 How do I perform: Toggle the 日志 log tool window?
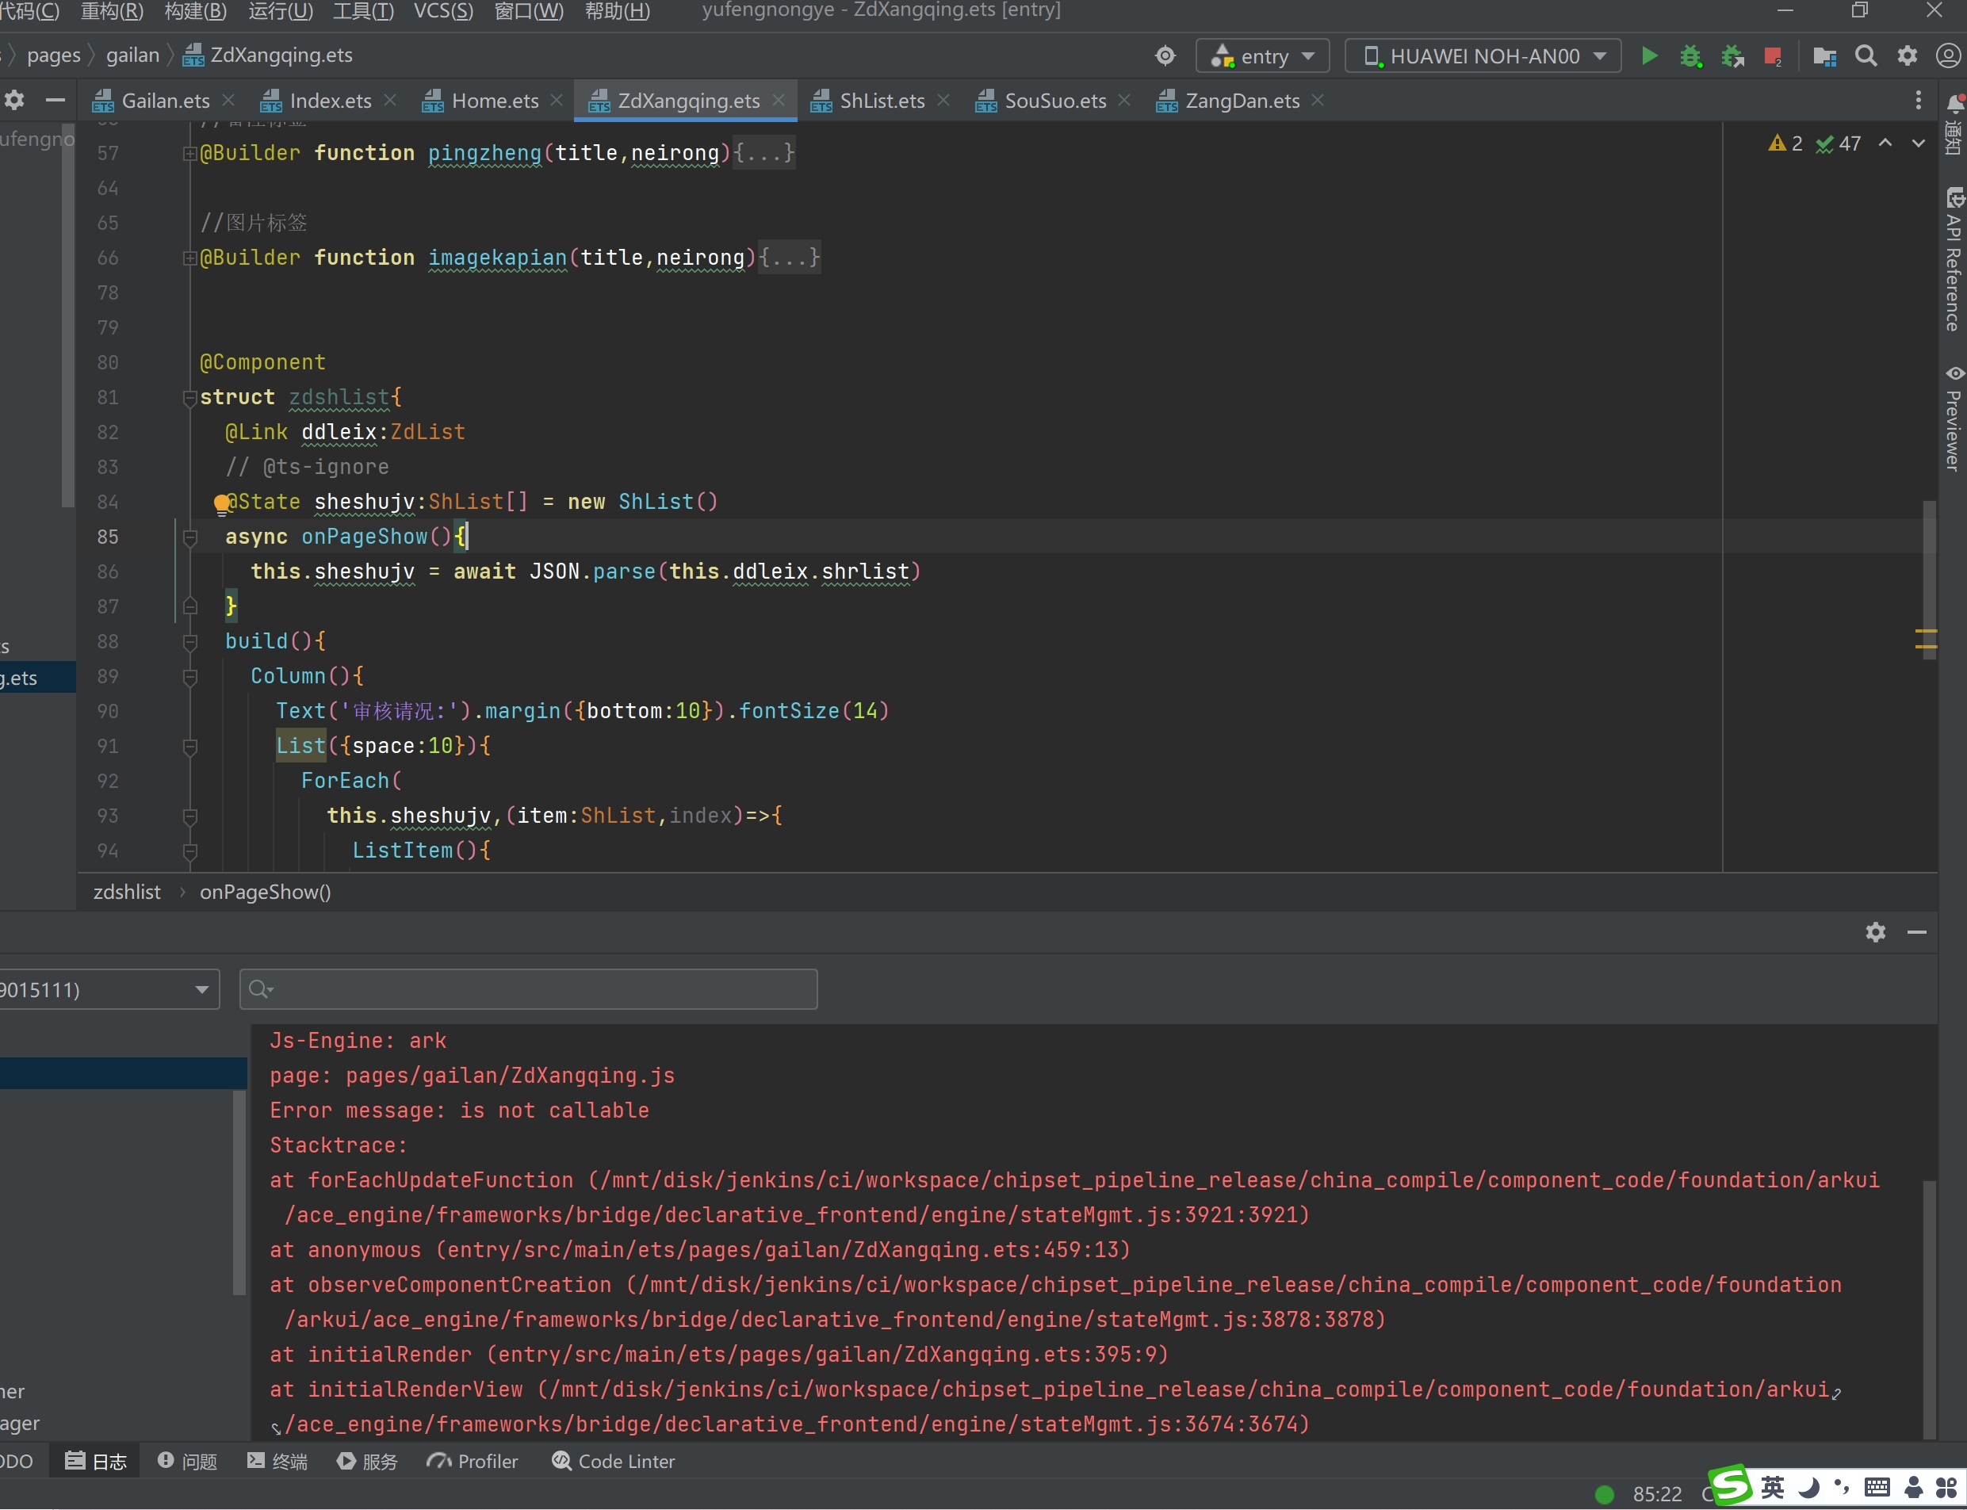96,1462
